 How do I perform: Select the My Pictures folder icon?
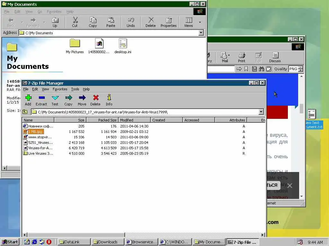click(x=75, y=46)
